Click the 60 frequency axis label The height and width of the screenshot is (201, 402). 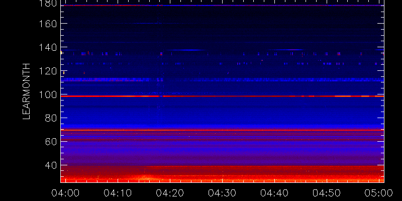(51, 142)
